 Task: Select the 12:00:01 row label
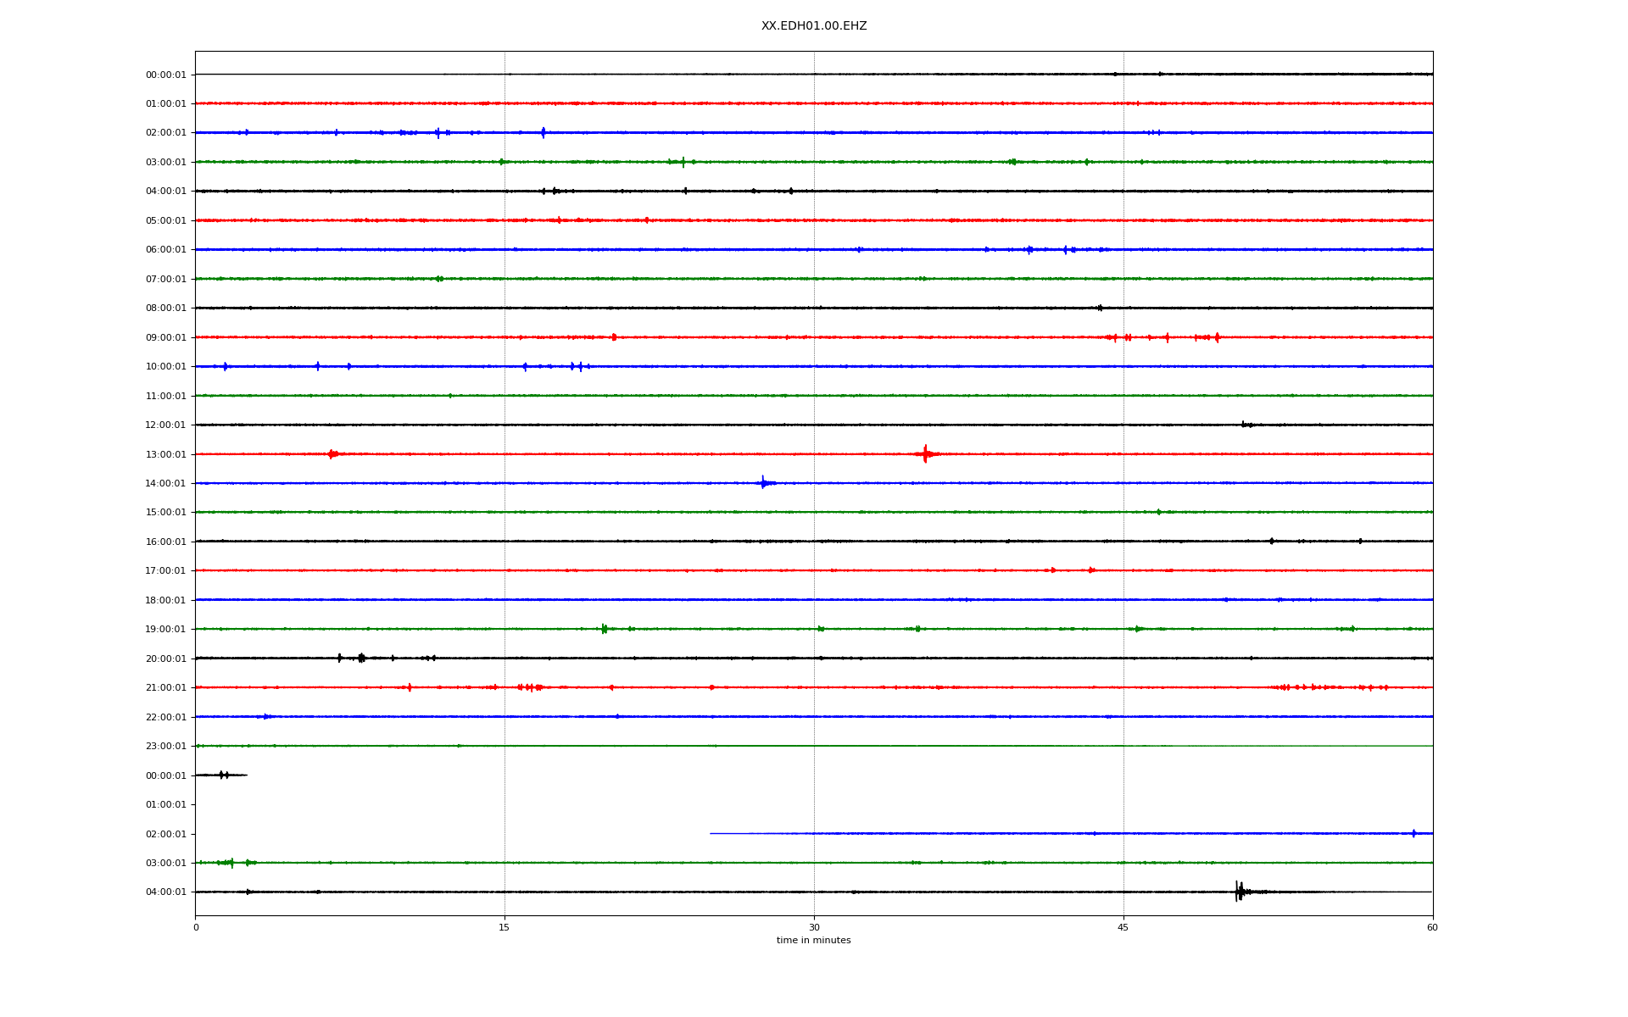[165, 425]
